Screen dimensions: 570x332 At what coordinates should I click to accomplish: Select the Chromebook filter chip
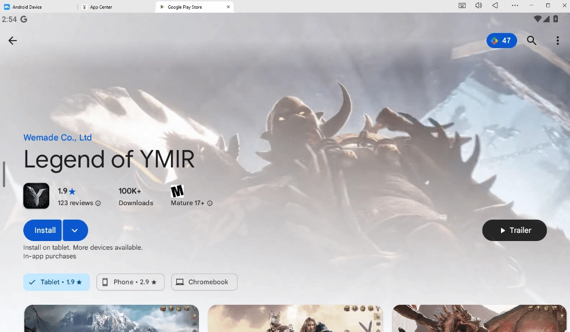click(204, 282)
